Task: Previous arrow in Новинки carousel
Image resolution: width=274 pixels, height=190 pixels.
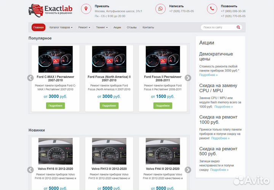Action: (30, 170)
